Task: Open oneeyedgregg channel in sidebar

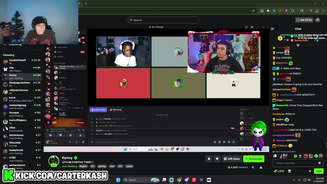Action: [22, 107]
